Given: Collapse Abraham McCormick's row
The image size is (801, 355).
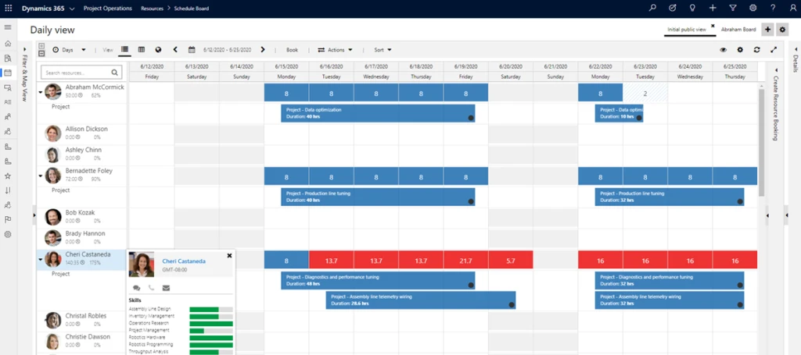Looking at the screenshot, I should point(41,92).
